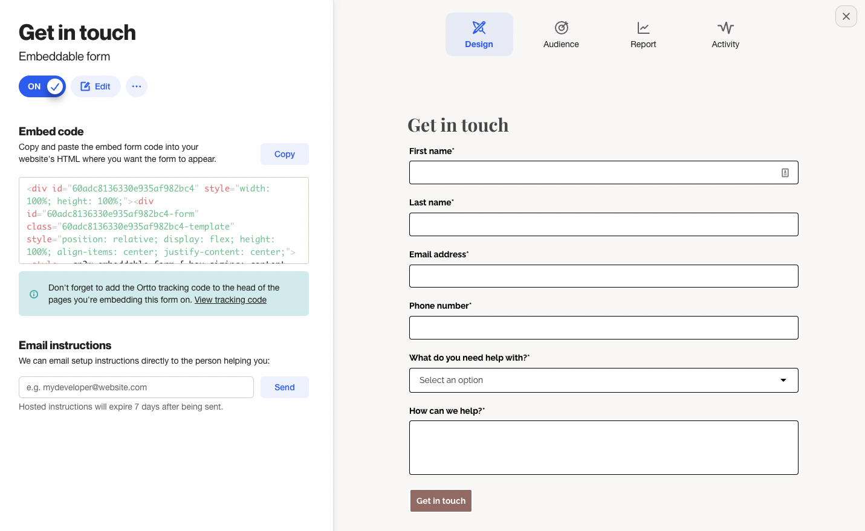Open the 'What do you need help with?' dropdown

pos(604,381)
